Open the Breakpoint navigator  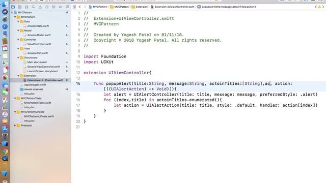[x=60, y=7]
